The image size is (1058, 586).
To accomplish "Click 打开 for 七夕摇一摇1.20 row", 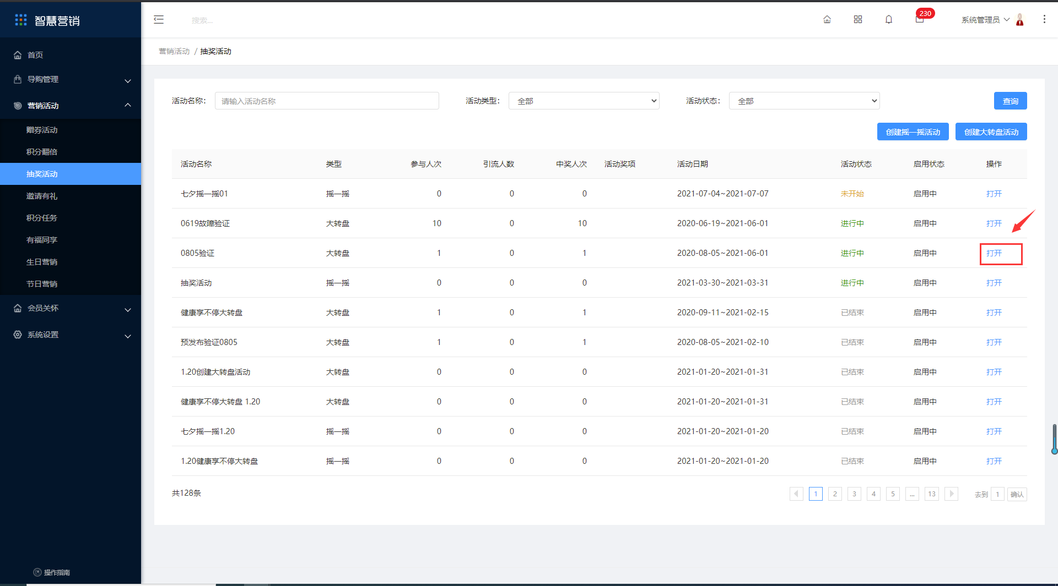I will [994, 431].
